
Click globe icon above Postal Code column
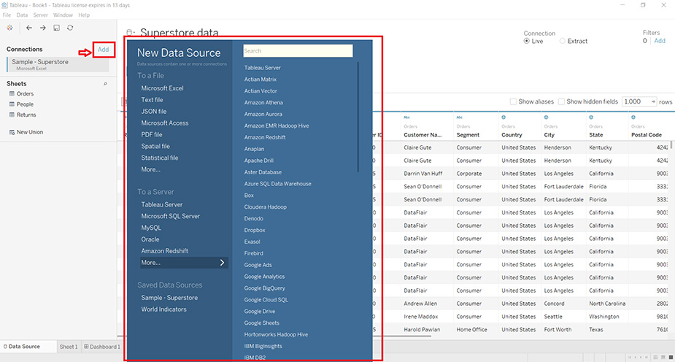(x=633, y=117)
